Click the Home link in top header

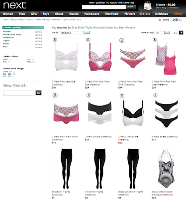(x=92, y=2)
